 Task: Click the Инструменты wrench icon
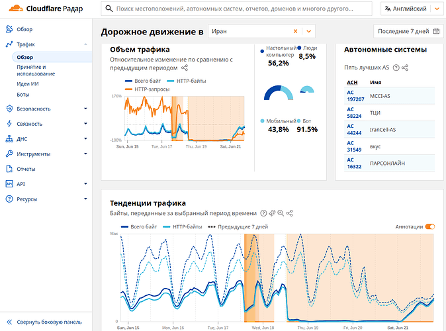pyautogui.click(x=9, y=154)
